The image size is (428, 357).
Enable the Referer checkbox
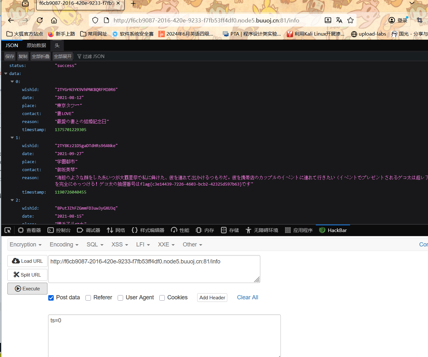pyautogui.click(x=88, y=298)
